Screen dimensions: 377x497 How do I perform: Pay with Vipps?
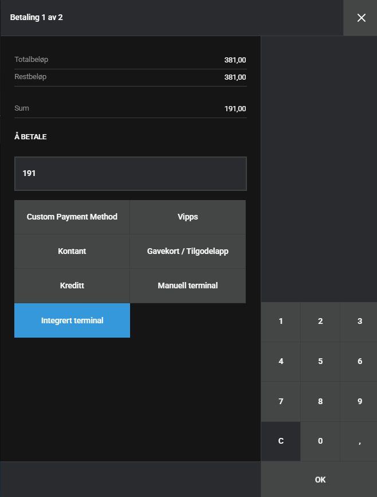(x=188, y=217)
